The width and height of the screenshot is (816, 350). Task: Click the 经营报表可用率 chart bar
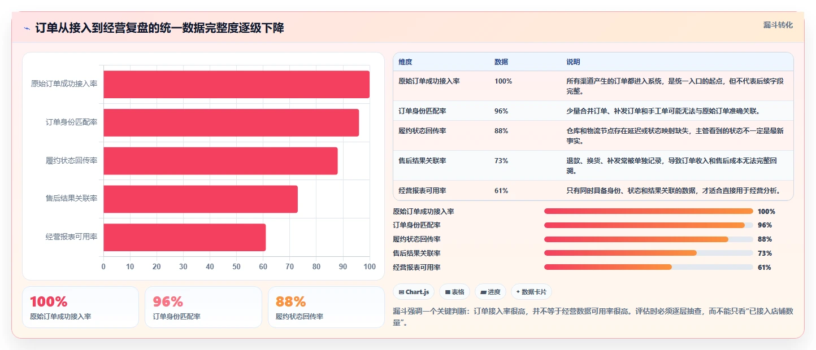pos(184,237)
